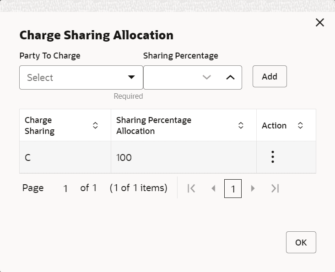Increase the Sharing Percentage value
This screenshot has width=335, height=272.
(231, 77)
